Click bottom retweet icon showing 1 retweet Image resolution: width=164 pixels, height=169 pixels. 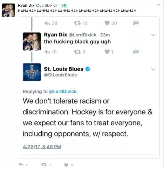coord(43,165)
